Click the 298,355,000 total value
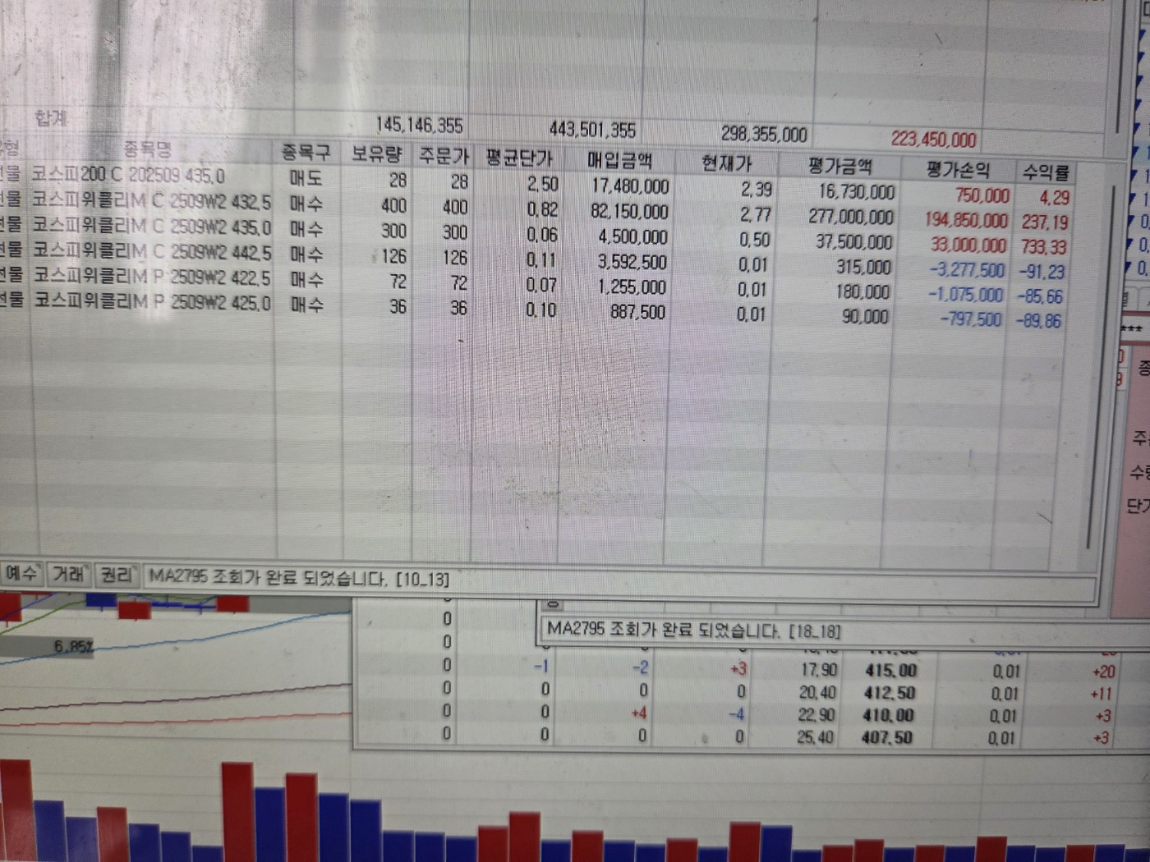 click(764, 135)
